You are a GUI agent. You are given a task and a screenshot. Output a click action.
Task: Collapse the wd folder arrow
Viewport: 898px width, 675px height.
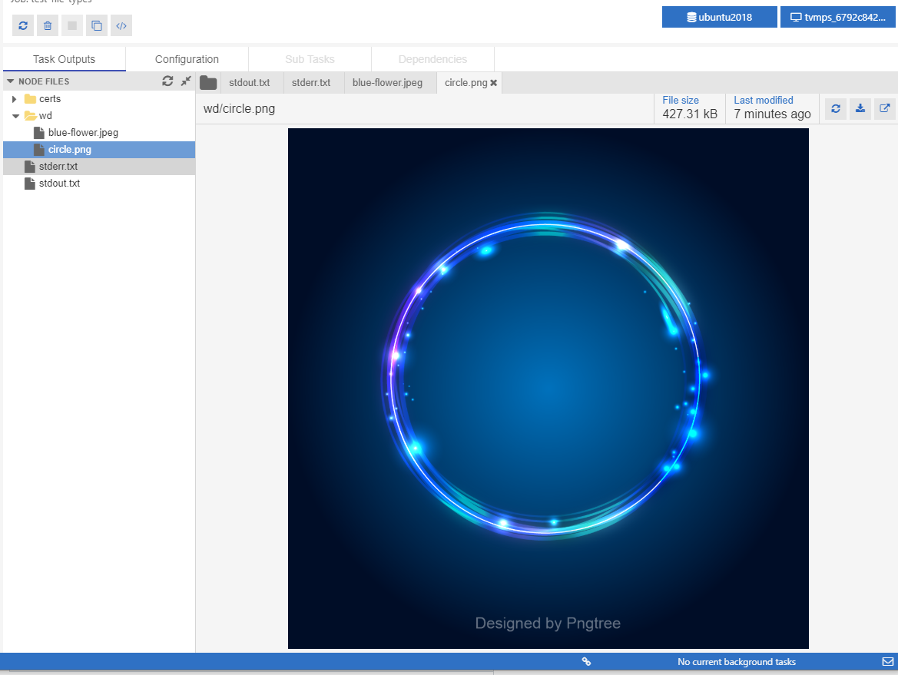tap(15, 116)
